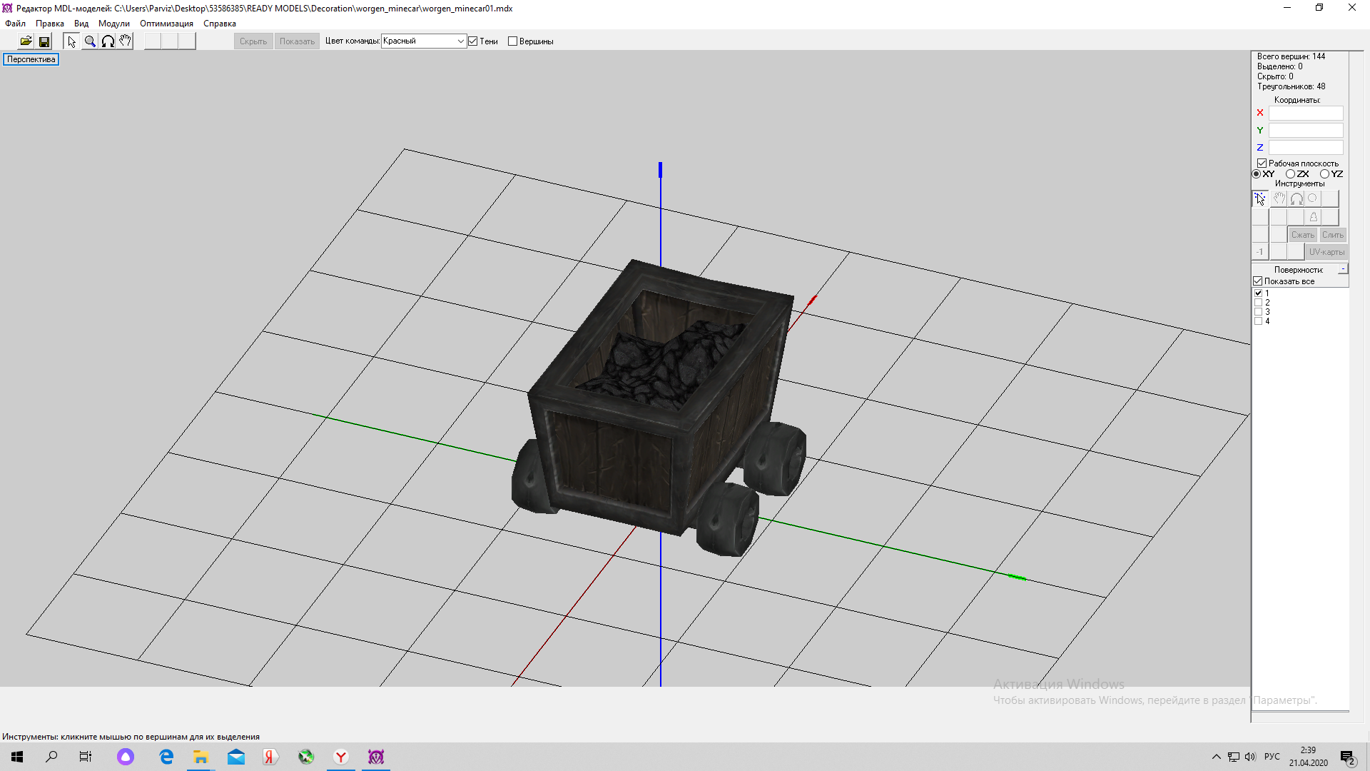Enable surface 2 checkbox in list
The height and width of the screenshot is (771, 1370).
(x=1259, y=303)
